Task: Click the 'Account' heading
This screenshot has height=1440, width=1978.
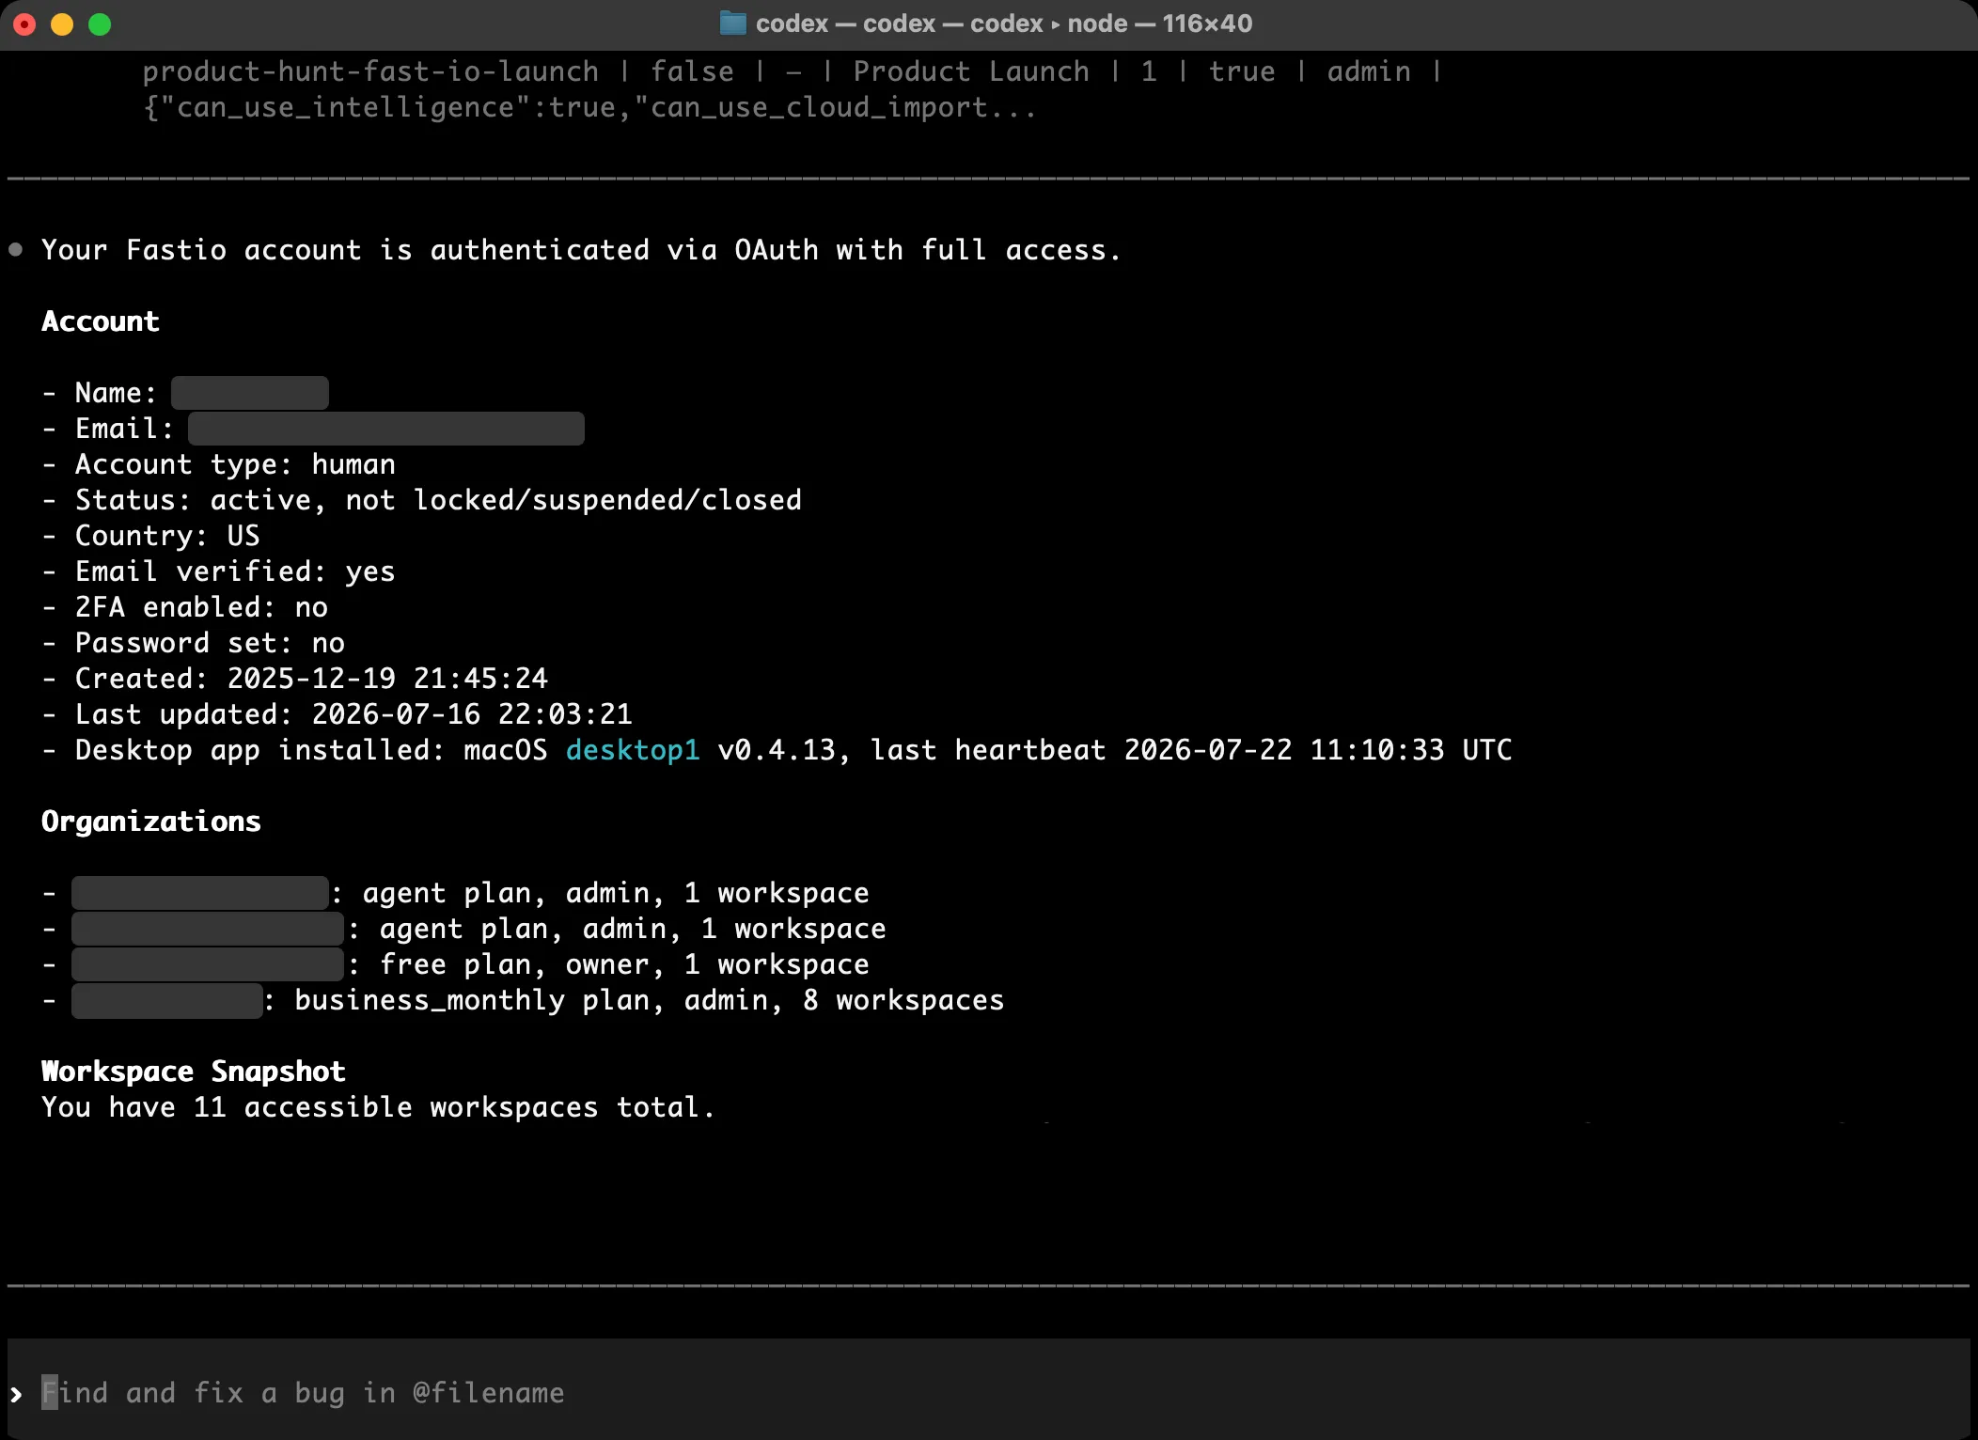Action: (101, 321)
